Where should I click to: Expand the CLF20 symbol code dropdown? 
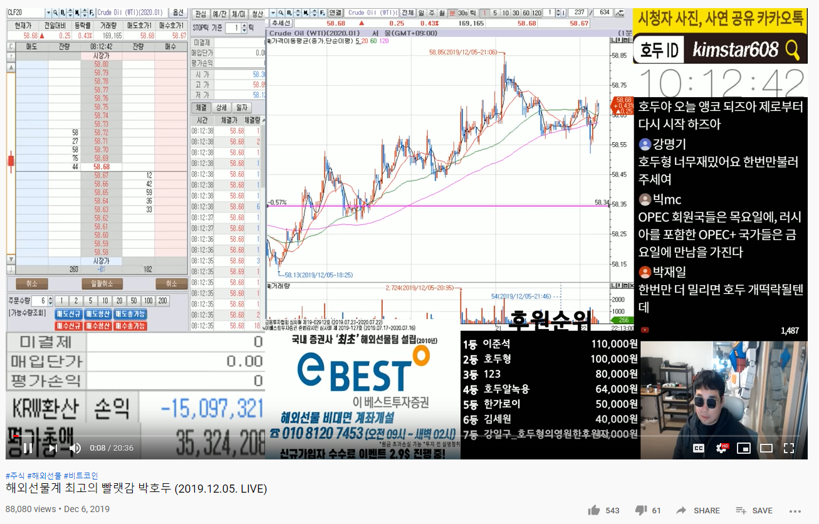click(49, 13)
